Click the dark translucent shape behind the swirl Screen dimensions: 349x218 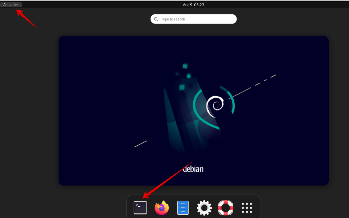click(177, 121)
